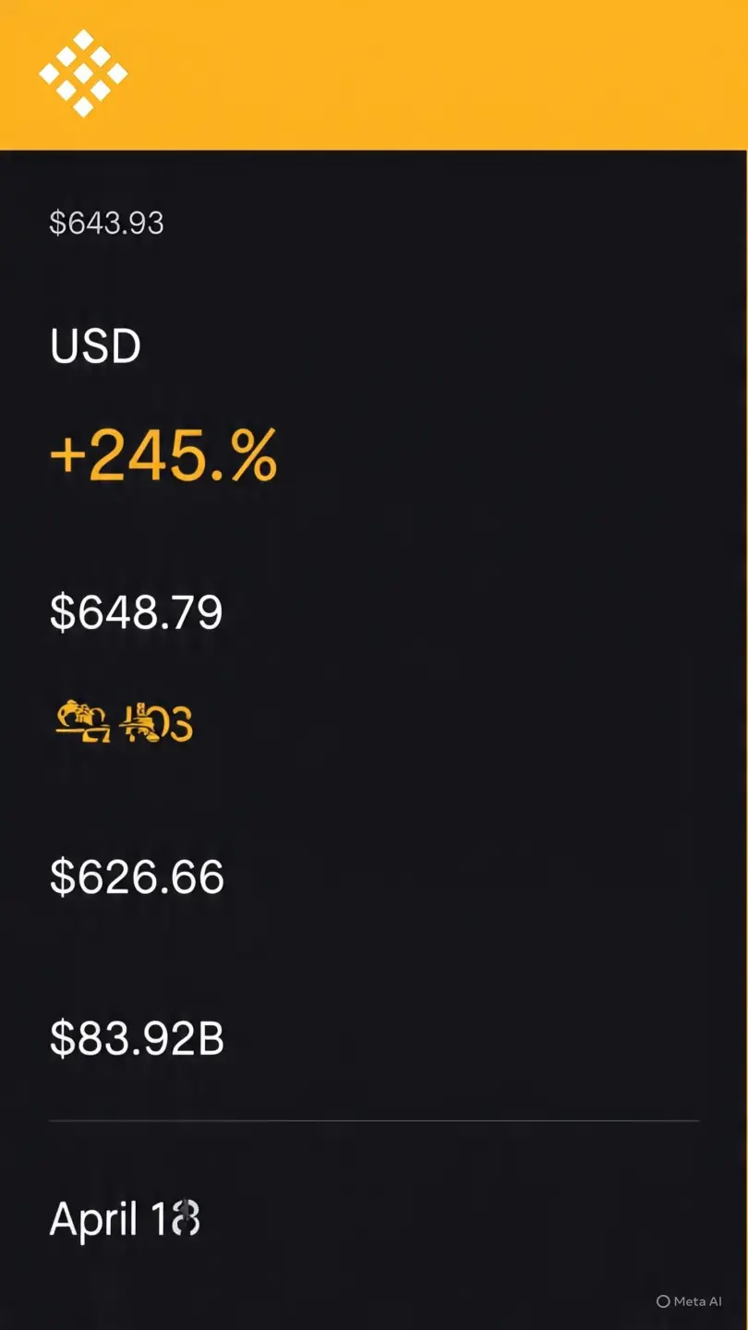
Task: Click the plus sign in +245.%
Action: coord(67,456)
